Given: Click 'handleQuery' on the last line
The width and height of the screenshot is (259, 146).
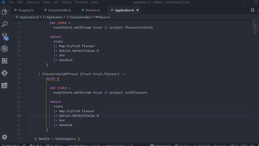Looking at the screenshot, I should (x=66, y=139).
